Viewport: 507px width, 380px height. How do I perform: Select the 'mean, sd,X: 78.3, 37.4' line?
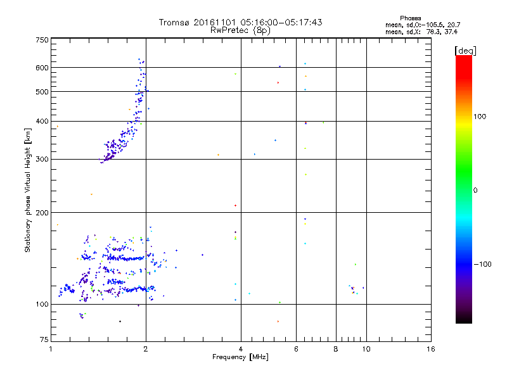click(421, 32)
